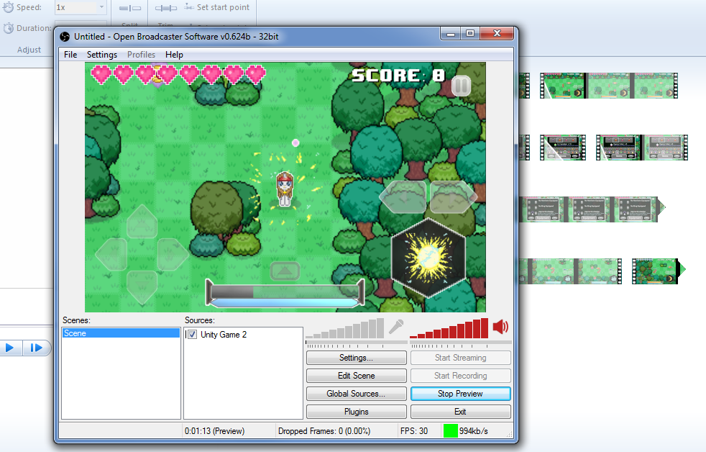This screenshot has width=706, height=452.
Task: Open the File menu
Action: click(x=70, y=55)
